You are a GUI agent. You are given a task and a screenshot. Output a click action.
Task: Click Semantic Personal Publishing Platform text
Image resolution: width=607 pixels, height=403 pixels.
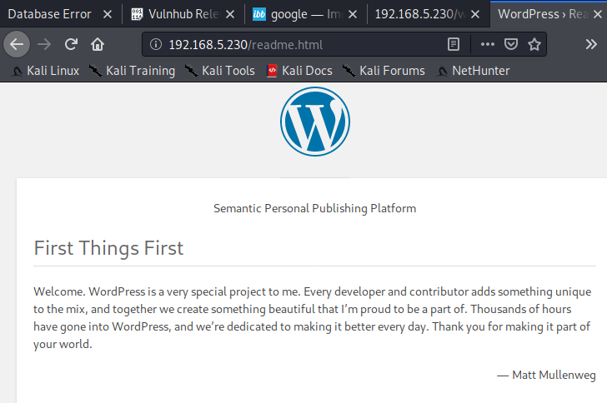coord(314,208)
